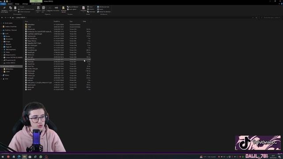
Task: Click the up-one-level arrow
Action: 10,18
